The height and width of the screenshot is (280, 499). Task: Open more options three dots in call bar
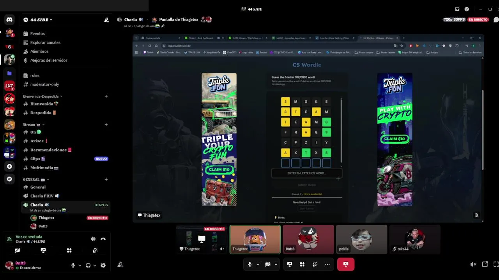coord(327,264)
